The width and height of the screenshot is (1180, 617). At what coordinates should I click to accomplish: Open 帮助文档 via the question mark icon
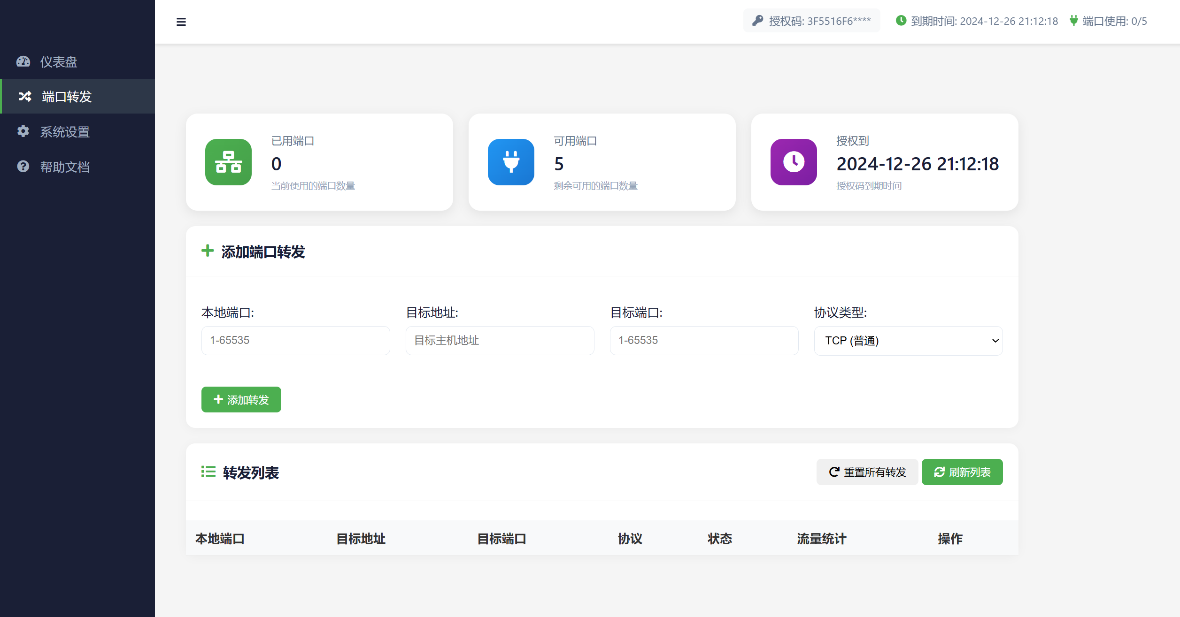coord(23,167)
